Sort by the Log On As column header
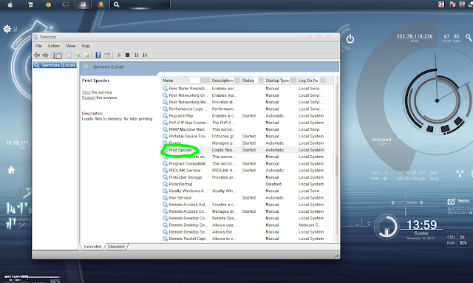Viewport: 473px width, 283px height. [x=311, y=81]
